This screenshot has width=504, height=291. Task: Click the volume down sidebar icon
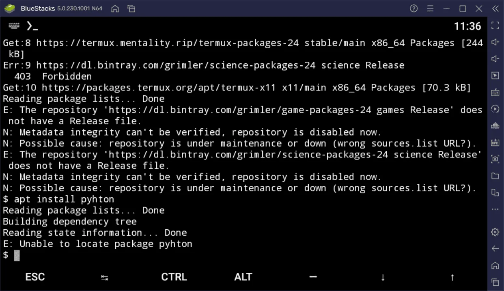[495, 59]
